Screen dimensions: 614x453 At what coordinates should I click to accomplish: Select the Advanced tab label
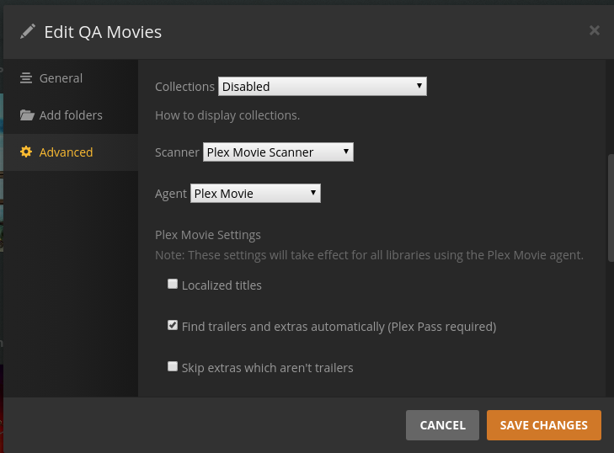pyautogui.click(x=66, y=152)
